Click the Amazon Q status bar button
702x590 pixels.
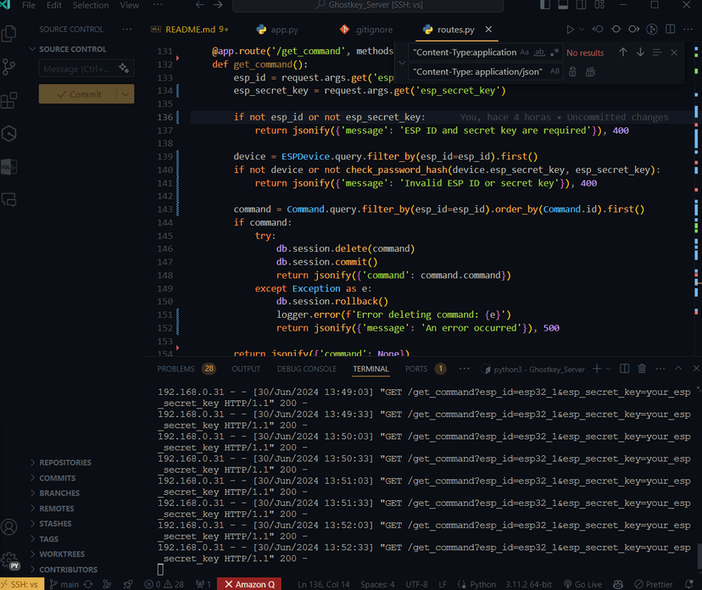pos(249,584)
